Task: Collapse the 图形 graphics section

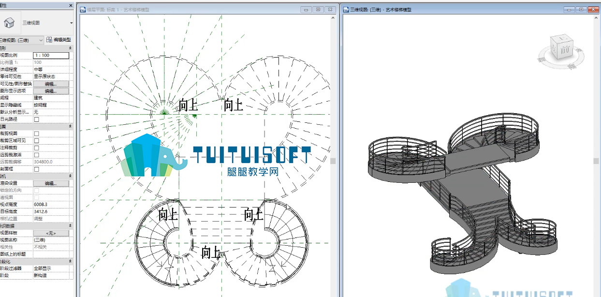Action: tap(71, 48)
